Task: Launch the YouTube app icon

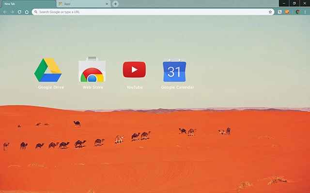Action: pos(134,69)
